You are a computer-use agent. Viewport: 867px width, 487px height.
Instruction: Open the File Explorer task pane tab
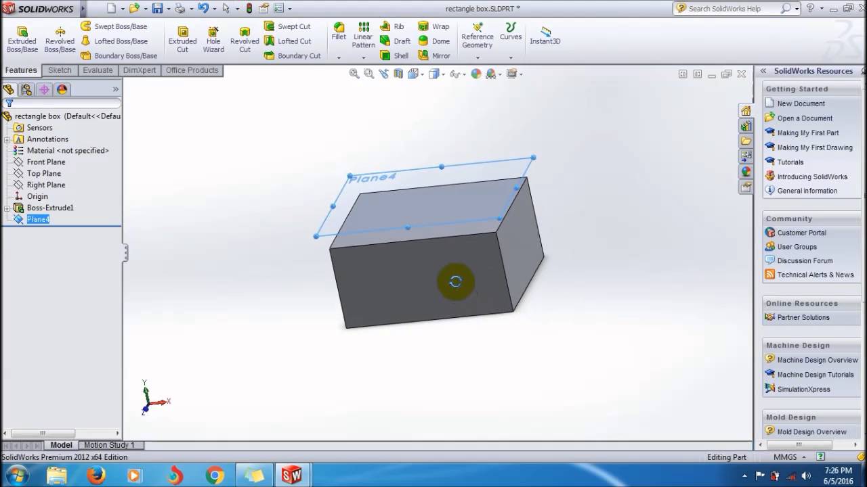(746, 141)
